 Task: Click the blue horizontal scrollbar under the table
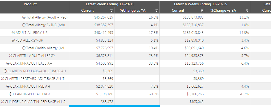pyautogui.click(x=114, y=106)
